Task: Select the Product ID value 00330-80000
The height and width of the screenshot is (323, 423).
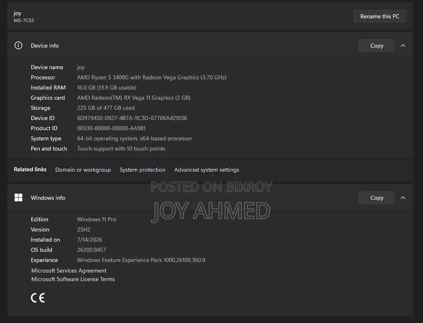Action: pos(111,128)
